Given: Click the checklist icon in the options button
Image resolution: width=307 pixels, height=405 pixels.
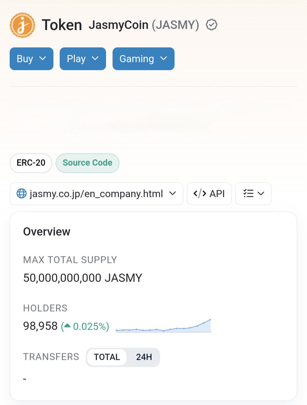Looking at the screenshot, I should 249,193.
